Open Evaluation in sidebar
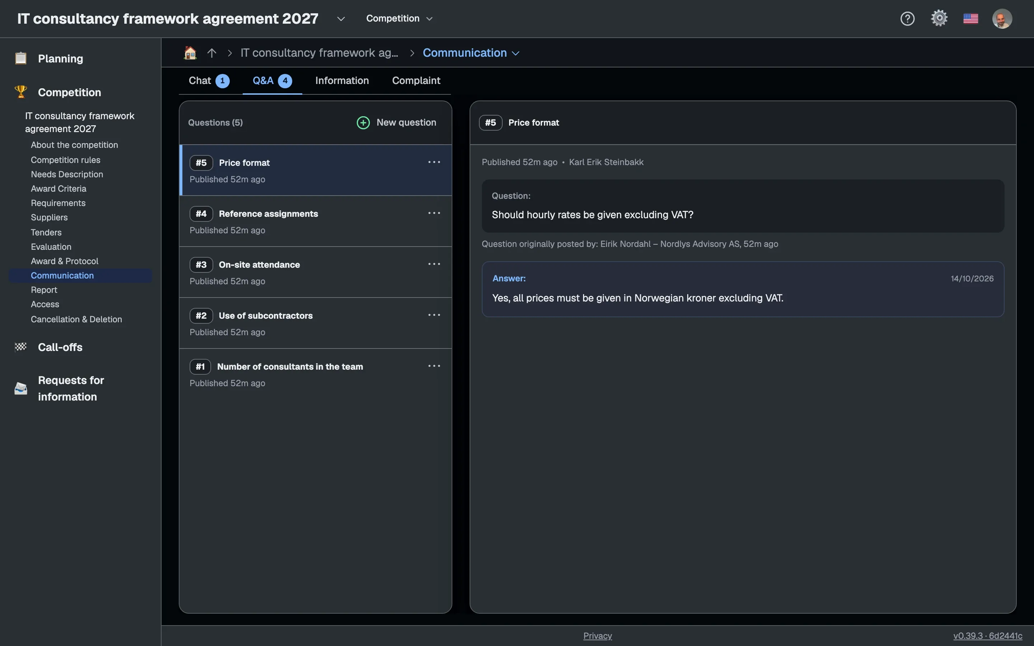This screenshot has width=1034, height=646. click(51, 247)
